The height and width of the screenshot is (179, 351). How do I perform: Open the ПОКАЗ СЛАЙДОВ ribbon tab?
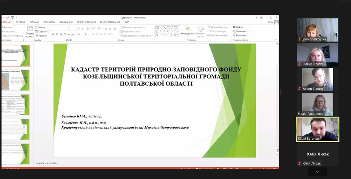pyautogui.click(x=86, y=22)
